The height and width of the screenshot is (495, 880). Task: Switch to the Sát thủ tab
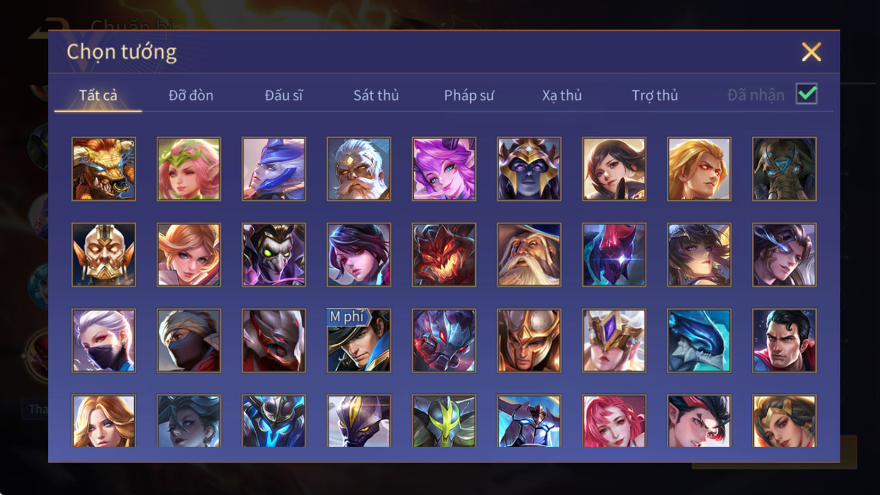[376, 95]
